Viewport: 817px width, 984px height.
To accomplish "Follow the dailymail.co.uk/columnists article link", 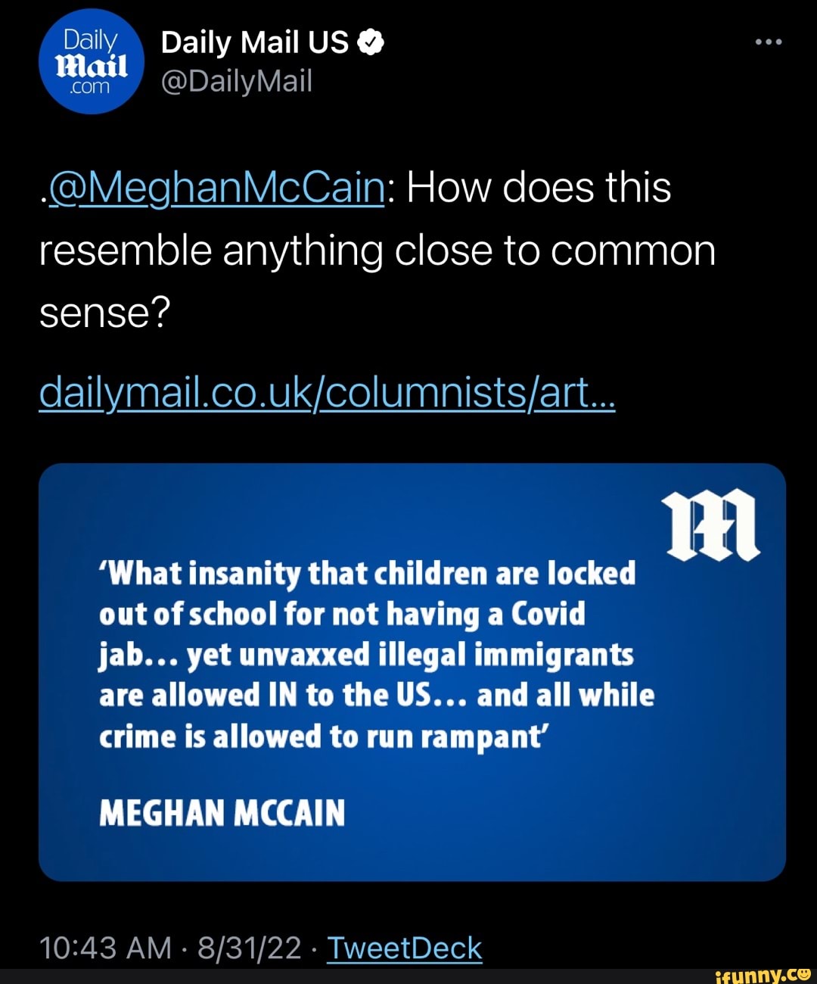I will pyautogui.click(x=327, y=392).
